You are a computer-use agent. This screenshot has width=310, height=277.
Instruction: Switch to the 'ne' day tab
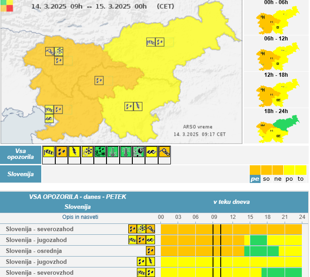coord(278,179)
